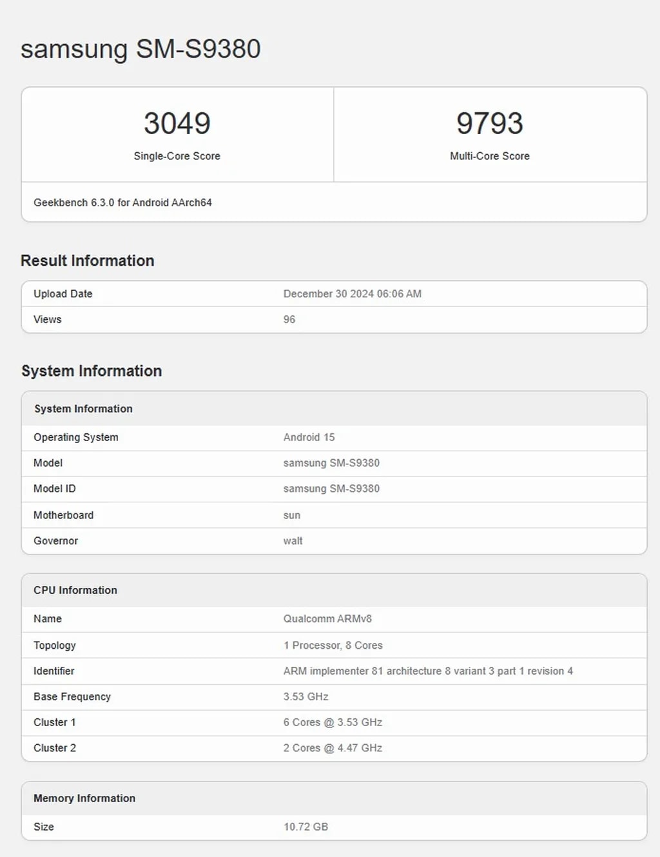660x857 pixels.
Task: Click the CPU Information section header
Action: [x=75, y=590]
